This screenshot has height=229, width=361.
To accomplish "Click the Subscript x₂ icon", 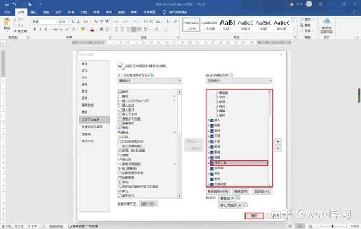I will 61,30.
